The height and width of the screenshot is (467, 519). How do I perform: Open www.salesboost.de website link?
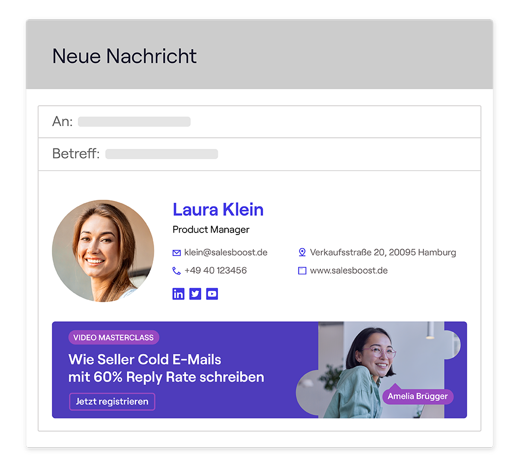349,271
